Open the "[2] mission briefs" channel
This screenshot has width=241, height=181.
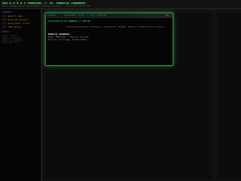click(15, 20)
